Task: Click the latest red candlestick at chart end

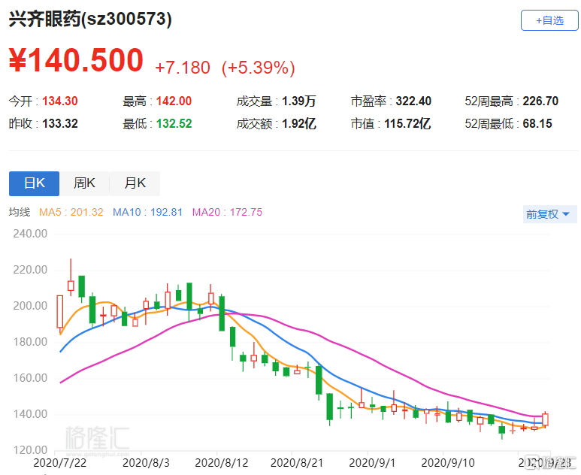Action: tap(545, 419)
